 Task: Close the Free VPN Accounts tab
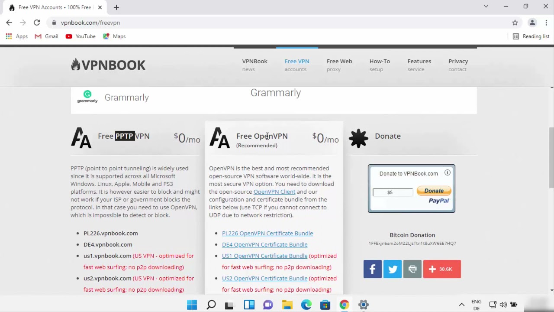(100, 7)
